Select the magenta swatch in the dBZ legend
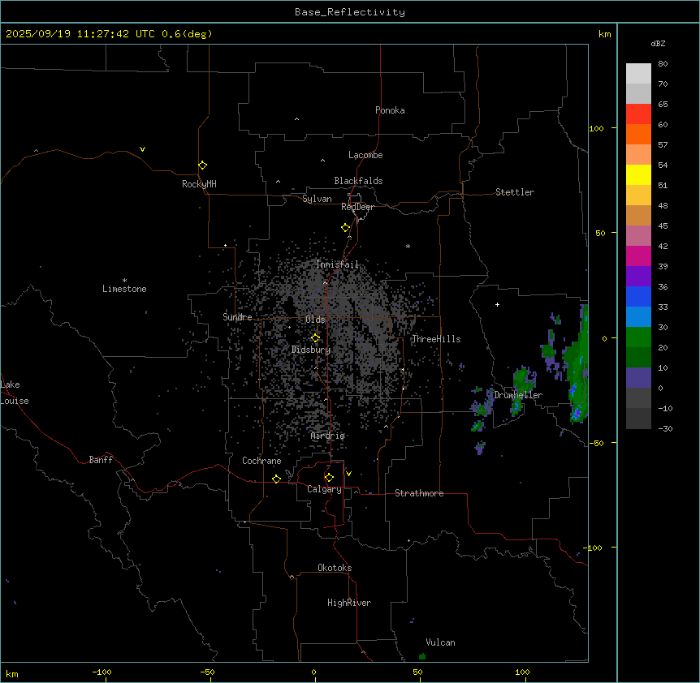Image resolution: width=700 pixels, height=683 pixels. tap(638, 256)
